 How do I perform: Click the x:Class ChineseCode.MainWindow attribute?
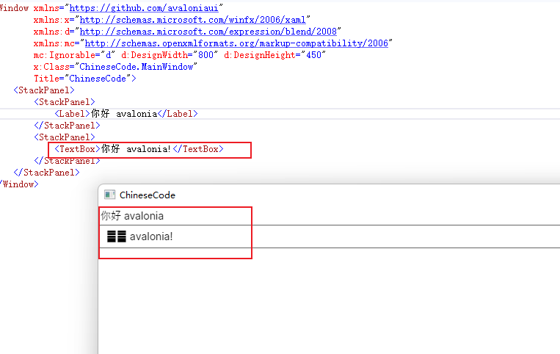[115, 67]
